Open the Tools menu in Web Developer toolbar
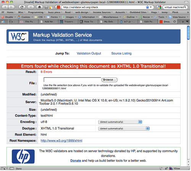The height and width of the screenshot is (171, 191). click(x=160, y=17)
